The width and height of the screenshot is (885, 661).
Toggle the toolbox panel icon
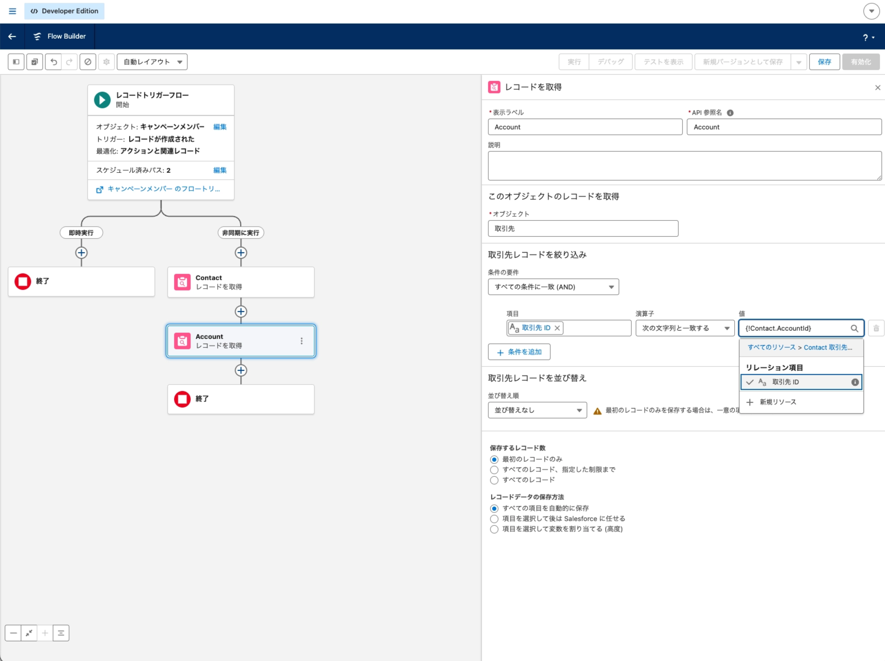[x=16, y=62]
